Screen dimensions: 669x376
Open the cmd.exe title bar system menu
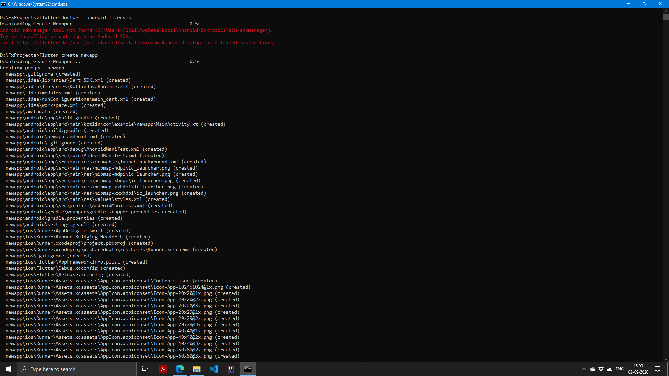click(3, 4)
